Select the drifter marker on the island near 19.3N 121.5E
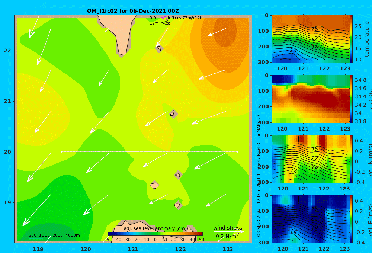The image size is (372, 253). (154, 185)
